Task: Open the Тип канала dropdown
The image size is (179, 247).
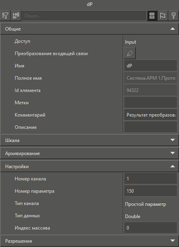Action: coord(150,204)
